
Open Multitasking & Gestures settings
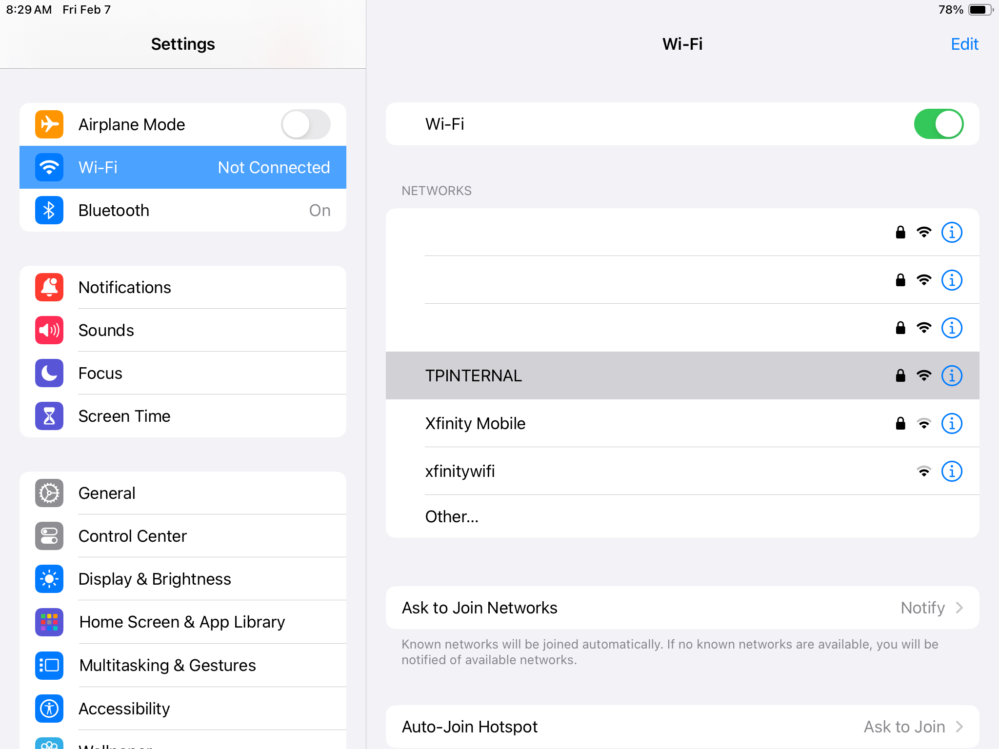[x=167, y=665]
